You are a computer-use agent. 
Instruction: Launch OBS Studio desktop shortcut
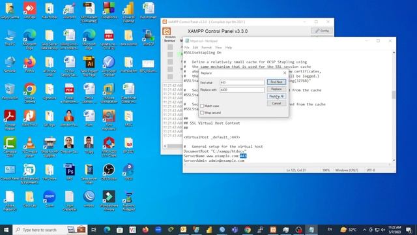pos(109,172)
